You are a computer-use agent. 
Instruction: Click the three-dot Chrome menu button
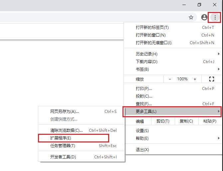tap(215, 17)
